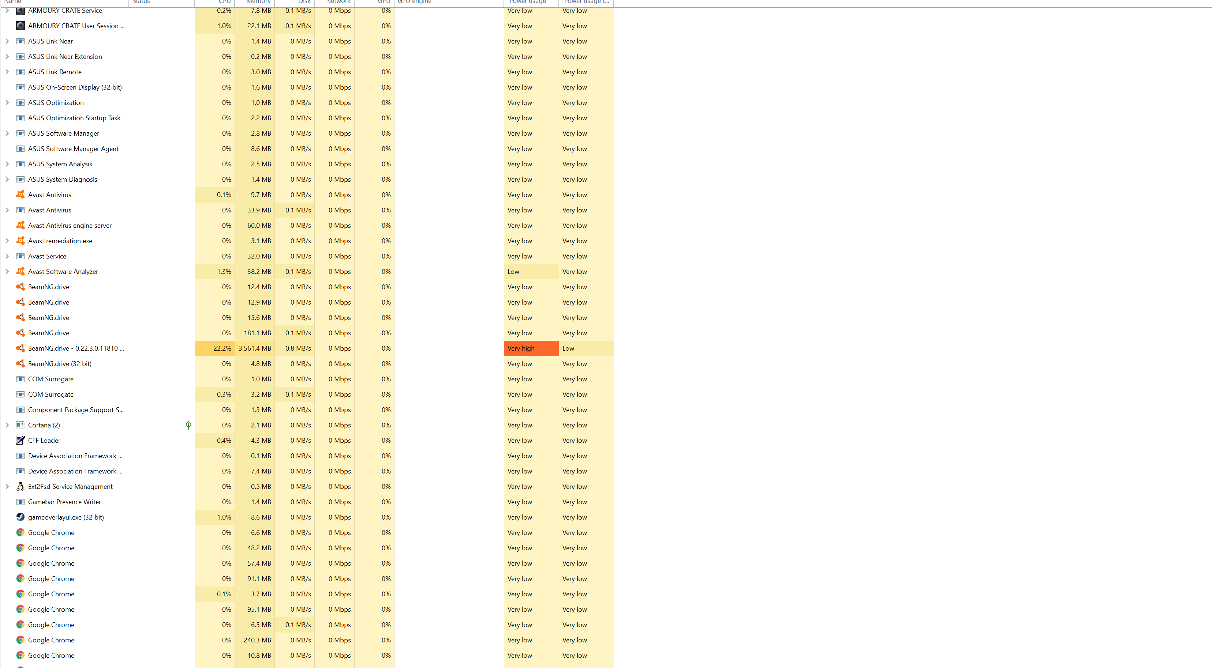Viewport: 1212px width, 668px height.
Task: Expand the Avast Service row
Action: click(x=7, y=256)
